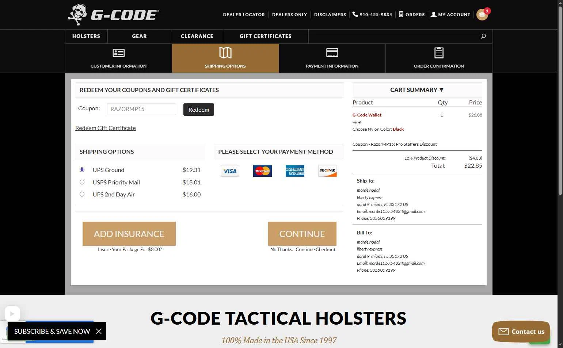
Task: Click the Payment Information credit card icon
Action: 332,53
